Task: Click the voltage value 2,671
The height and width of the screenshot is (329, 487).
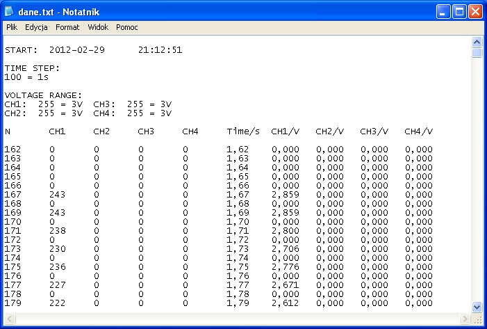Action: pos(286,285)
